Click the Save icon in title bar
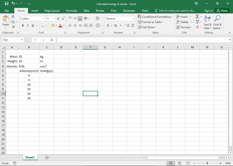This screenshot has width=233, height=166. coord(7,3)
